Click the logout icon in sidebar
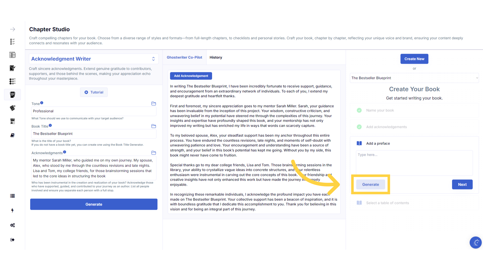Image resolution: width=483 pixels, height=271 pixels. (x=12, y=240)
